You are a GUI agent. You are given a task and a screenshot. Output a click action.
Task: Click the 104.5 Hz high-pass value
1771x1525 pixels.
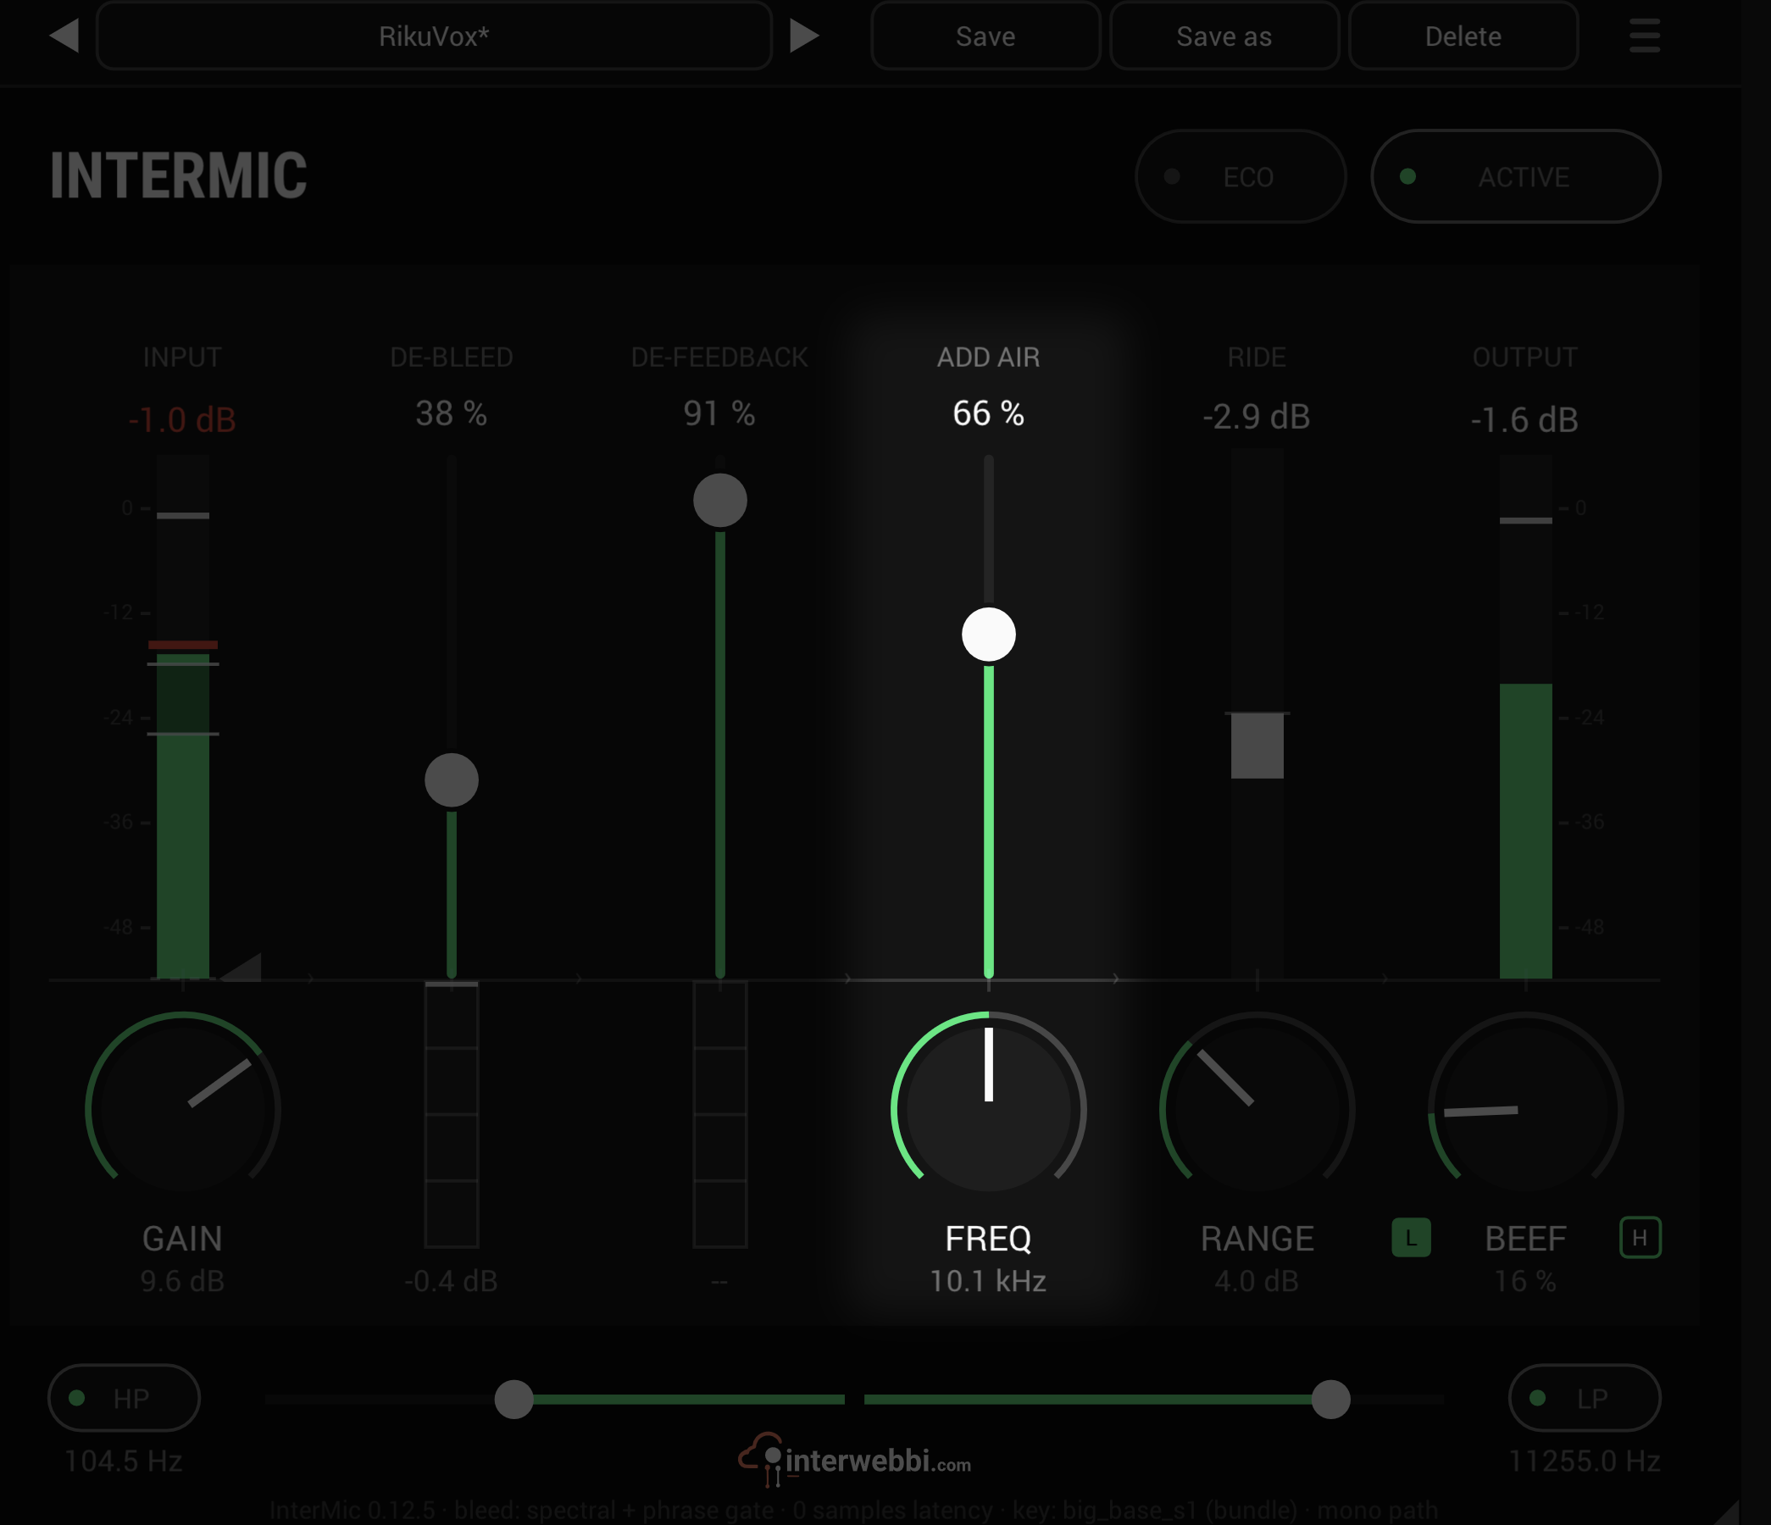124,1461
